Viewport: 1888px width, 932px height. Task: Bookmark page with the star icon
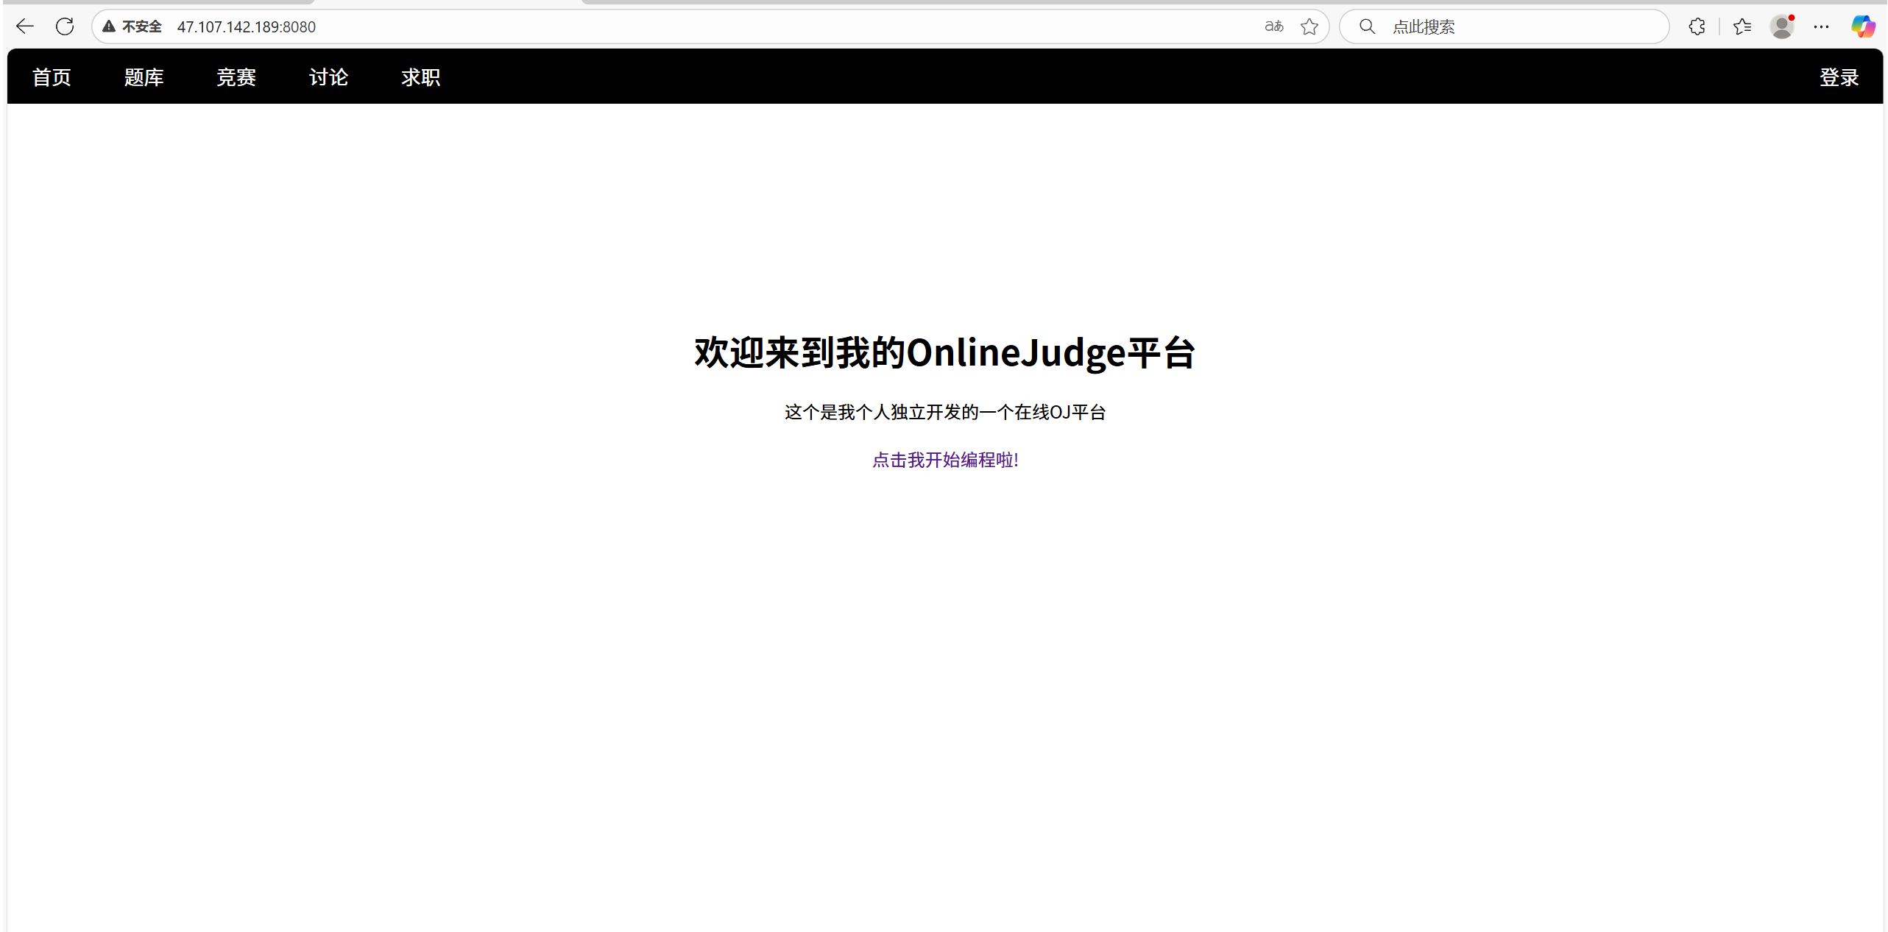pyautogui.click(x=1309, y=26)
